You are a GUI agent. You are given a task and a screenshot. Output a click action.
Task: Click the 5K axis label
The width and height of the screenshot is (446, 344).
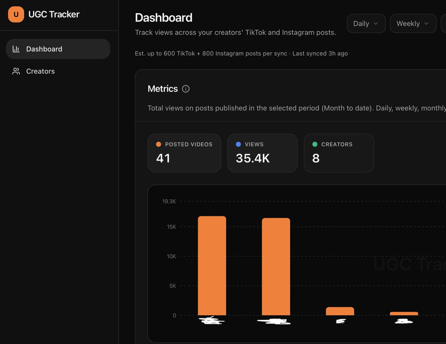click(173, 286)
